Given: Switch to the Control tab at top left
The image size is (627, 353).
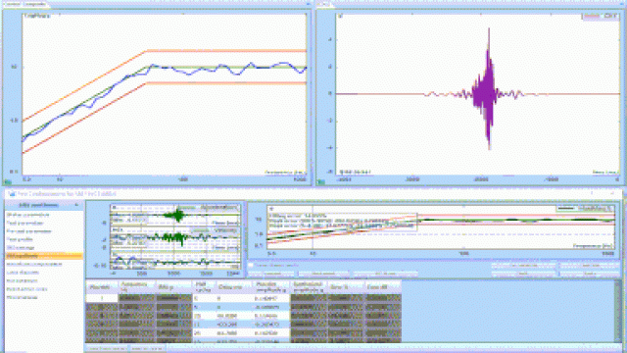Looking at the screenshot, I should (12, 4).
